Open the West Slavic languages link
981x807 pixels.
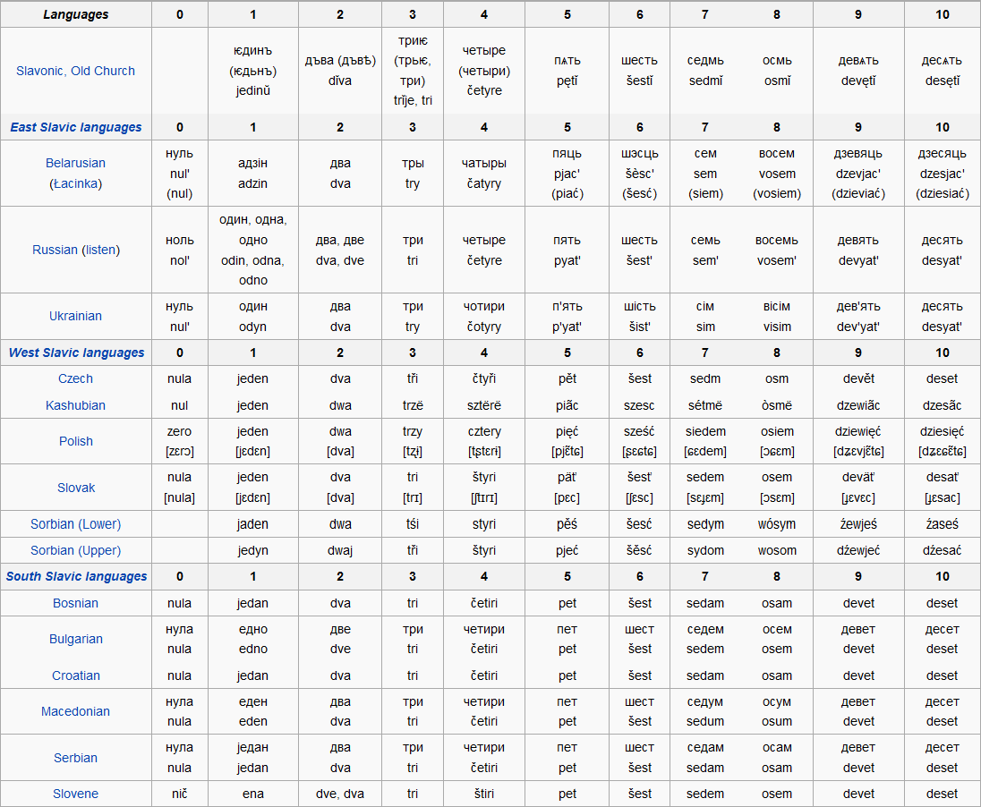[75, 353]
